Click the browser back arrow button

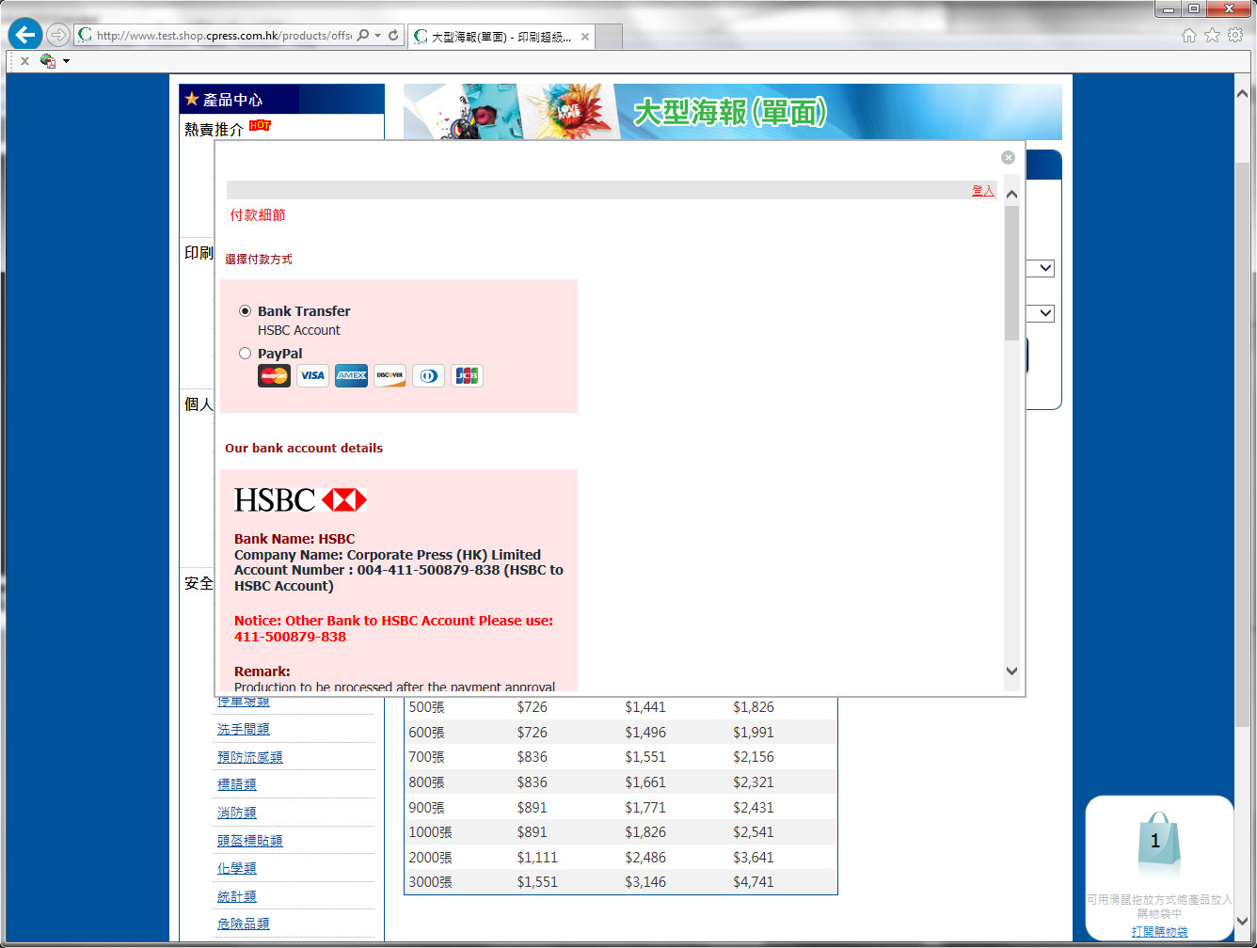[x=25, y=36]
